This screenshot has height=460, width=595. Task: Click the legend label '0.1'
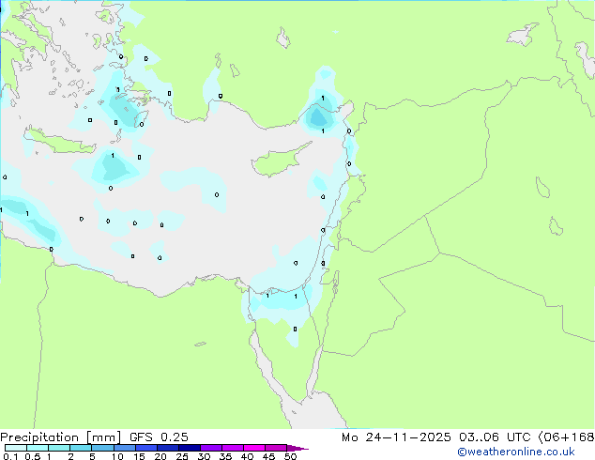pos(10,456)
